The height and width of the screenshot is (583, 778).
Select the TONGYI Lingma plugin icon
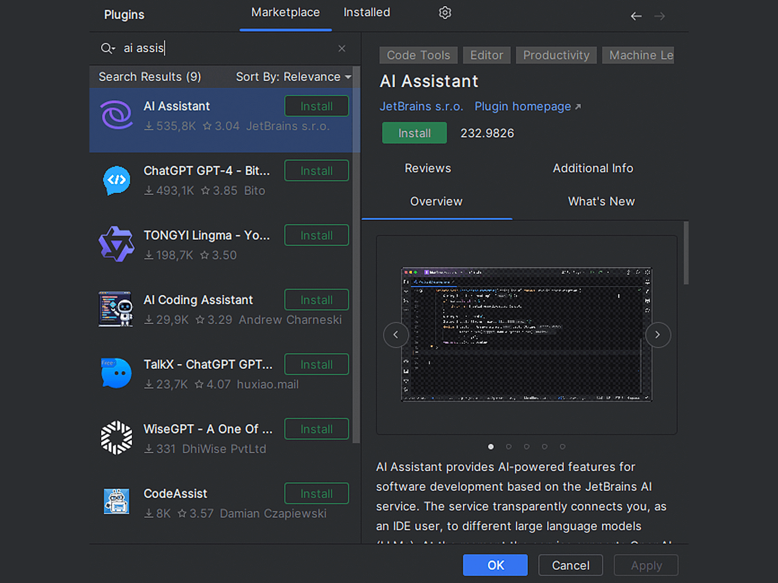pyautogui.click(x=117, y=245)
